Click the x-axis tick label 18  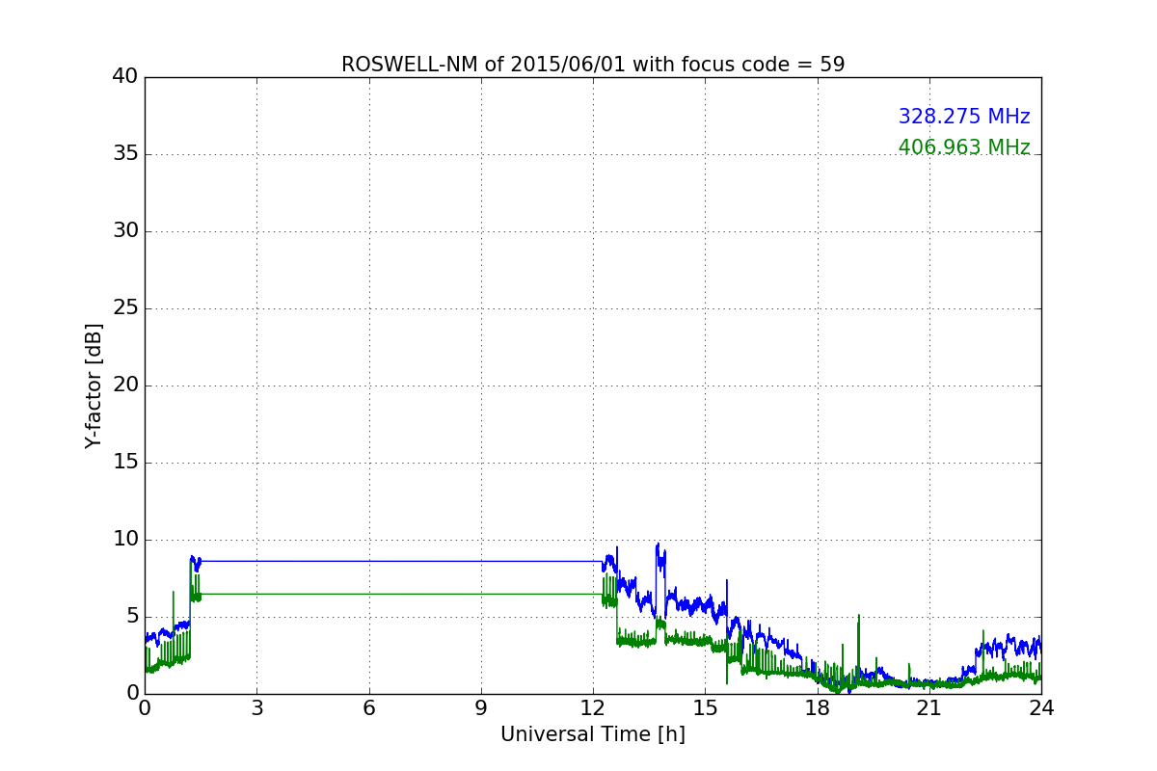(818, 707)
